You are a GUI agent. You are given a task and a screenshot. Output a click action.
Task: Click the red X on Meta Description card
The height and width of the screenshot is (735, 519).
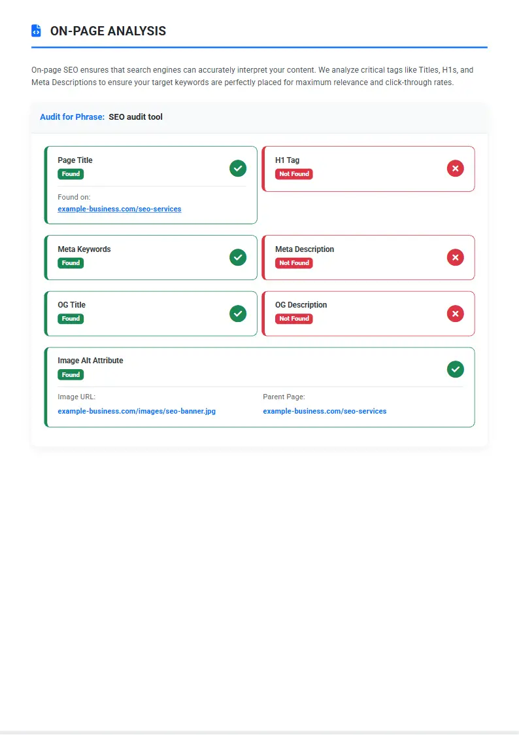(x=456, y=257)
